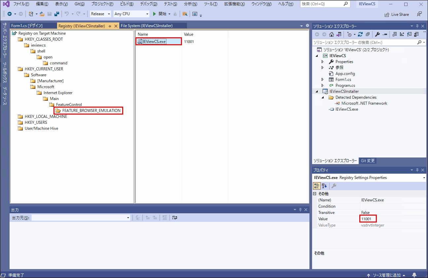Click the 検索 (Ctrl+Q) search box
The height and width of the screenshot is (278, 428).
click(x=325, y=4)
